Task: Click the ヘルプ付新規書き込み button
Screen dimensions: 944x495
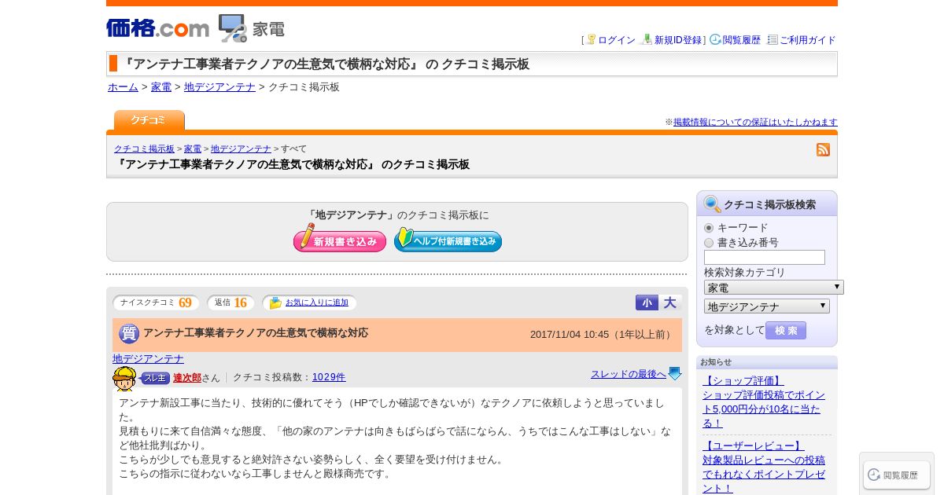Action: pyautogui.click(x=448, y=239)
